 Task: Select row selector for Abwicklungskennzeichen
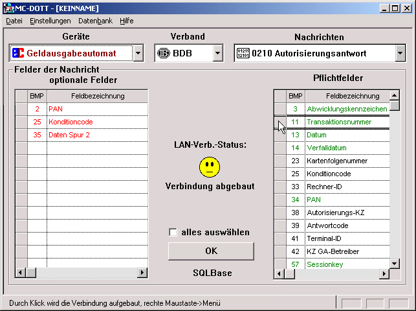[280, 109]
